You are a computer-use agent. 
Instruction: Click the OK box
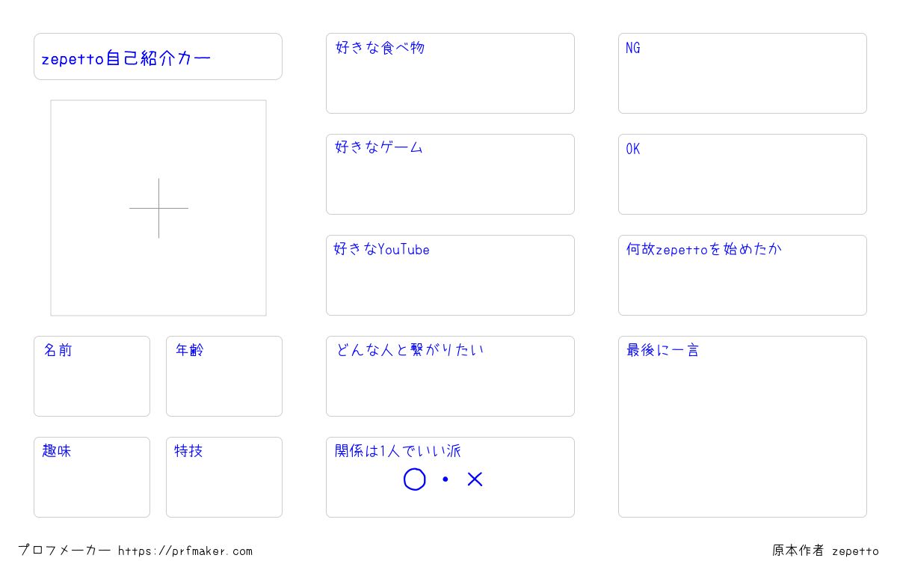(742, 174)
